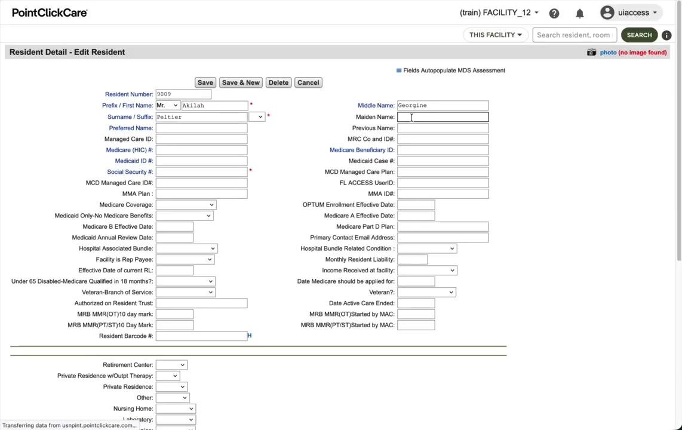The width and height of the screenshot is (682, 430).
Task: Expand the Hospital Associated Bundle dropdown
Action: point(186,248)
